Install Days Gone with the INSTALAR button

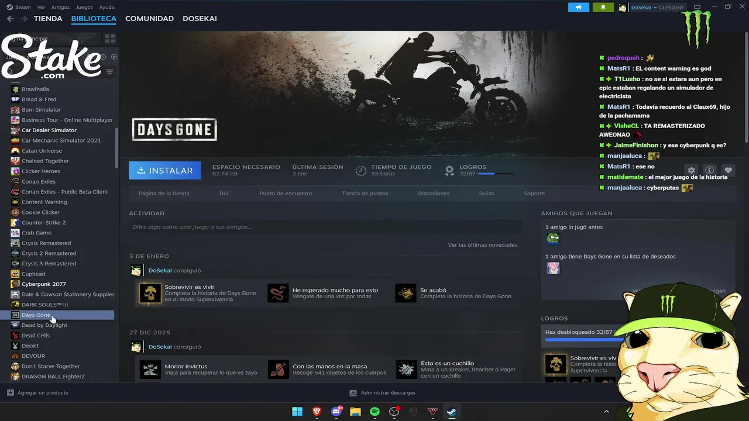click(x=165, y=170)
